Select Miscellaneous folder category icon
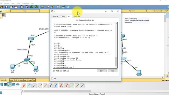Screen dimensions: 169x95 click(13, 84)
